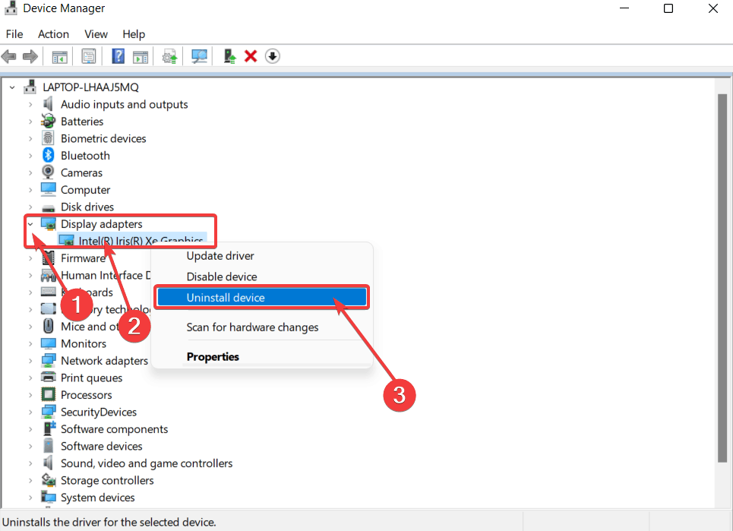
Task: Select the Cameras tree label
Action: [81, 172]
